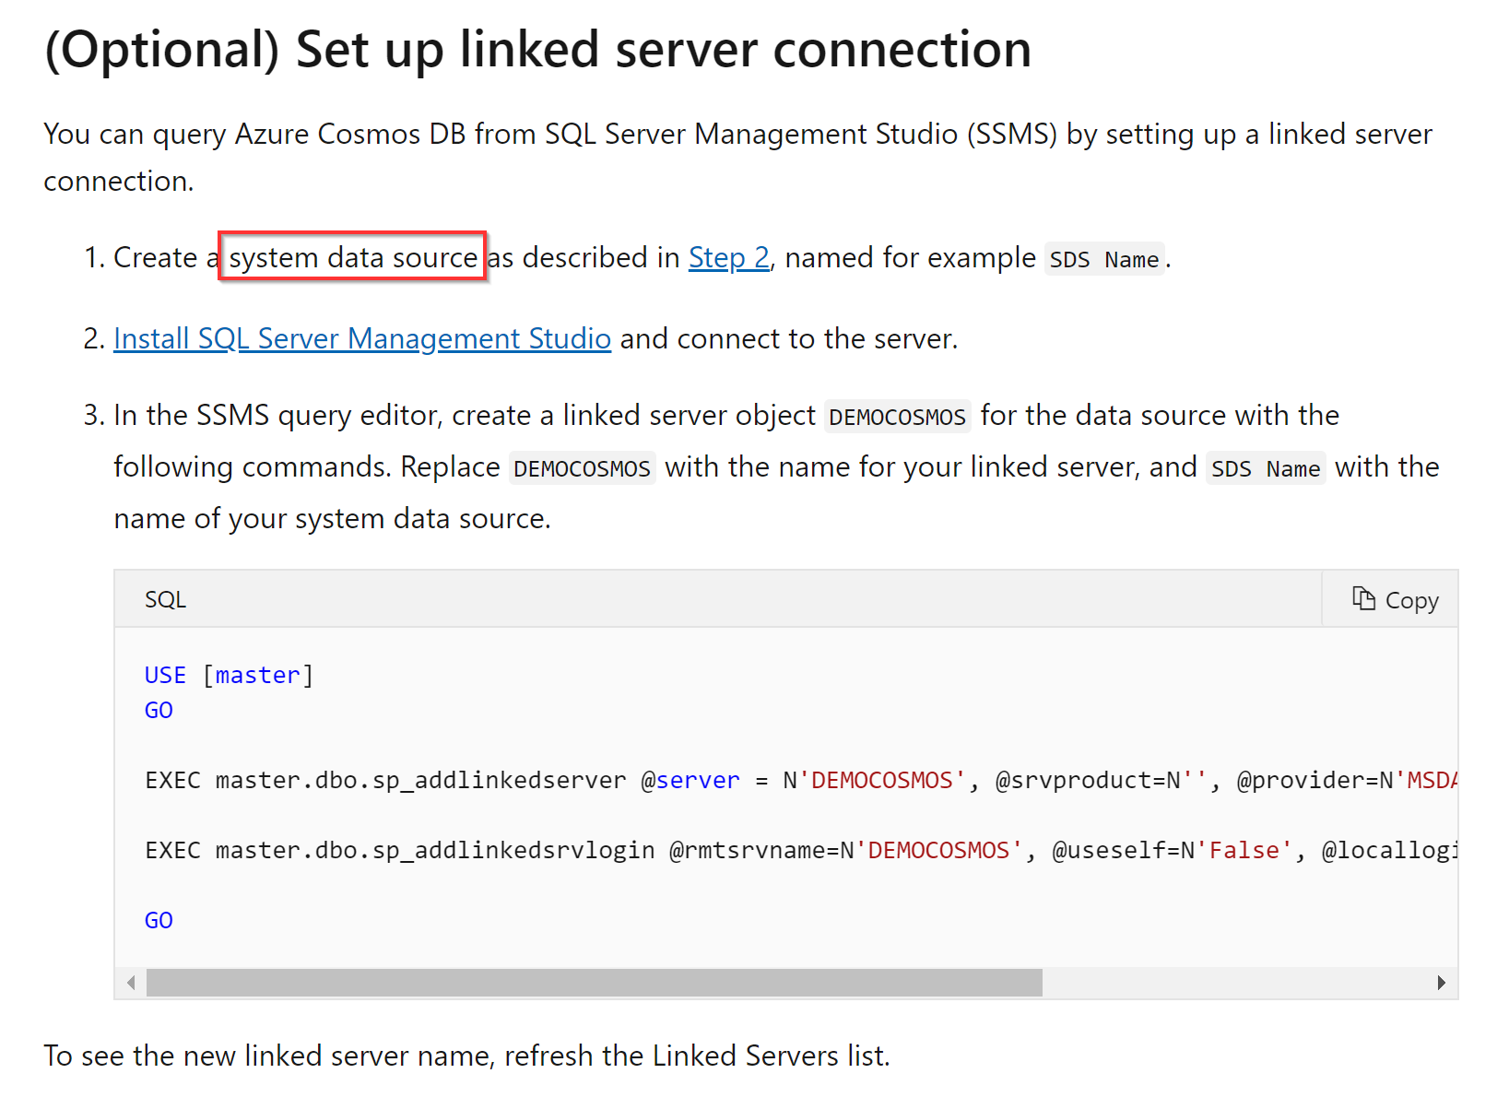This screenshot has height=1097, width=1509.
Task: Click the Copy icon above the code block
Action: pyautogui.click(x=1365, y=598)
